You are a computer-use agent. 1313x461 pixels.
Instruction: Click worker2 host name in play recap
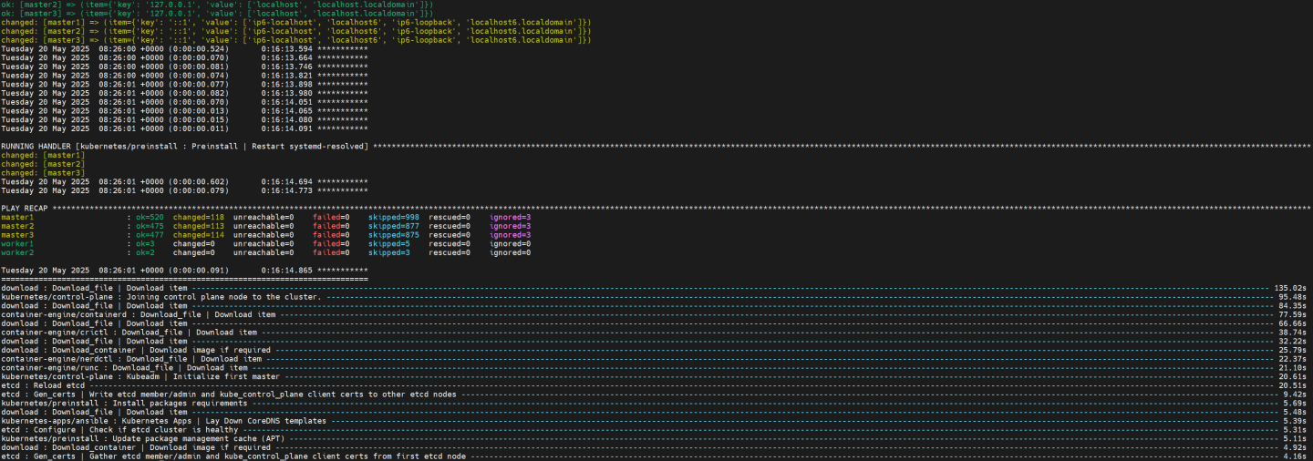pos(17,252)
